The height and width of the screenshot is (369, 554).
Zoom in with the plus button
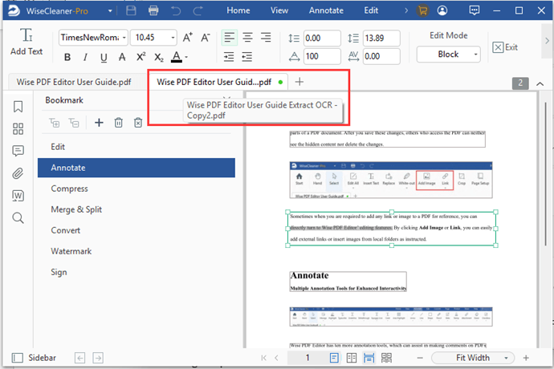526,358
